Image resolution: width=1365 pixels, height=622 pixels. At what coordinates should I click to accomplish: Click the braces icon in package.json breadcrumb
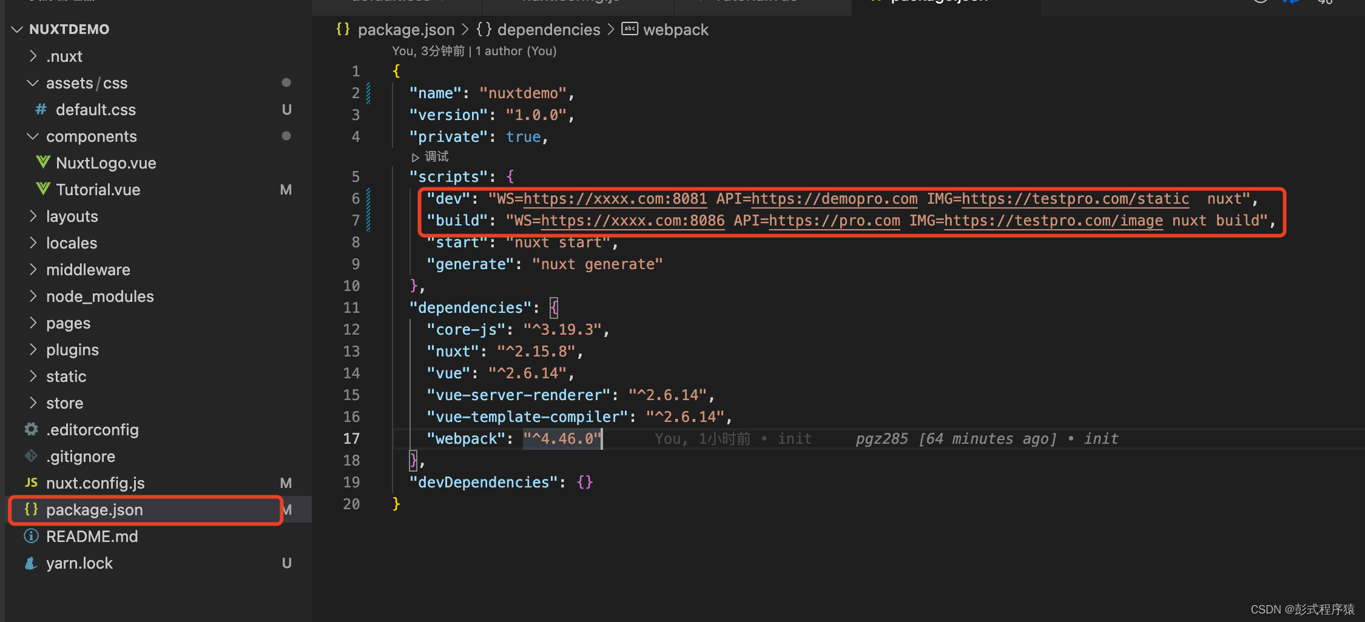point(343,29)
